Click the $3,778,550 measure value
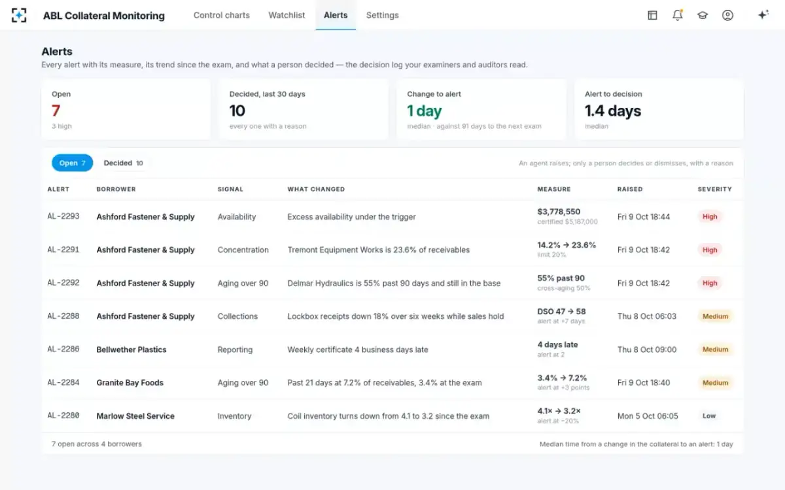Viewport: 785px width, 490px height. pyautogui.click(x=559, y=212)
